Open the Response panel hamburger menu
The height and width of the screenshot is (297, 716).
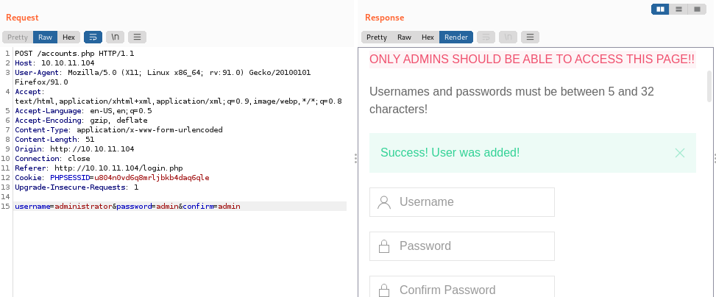530,37
